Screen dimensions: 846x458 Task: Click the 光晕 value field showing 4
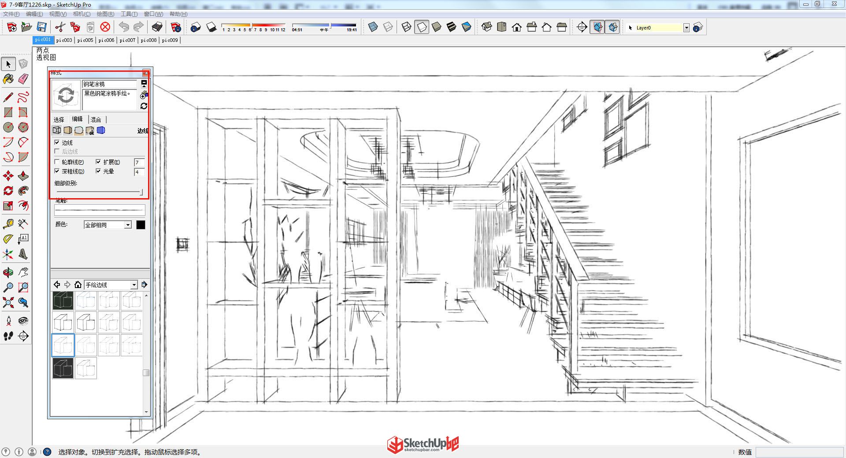click(x=139, y=172)
